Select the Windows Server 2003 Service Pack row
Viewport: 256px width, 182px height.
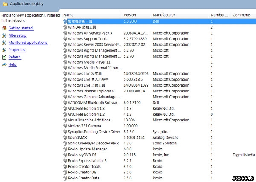(159, 45)
